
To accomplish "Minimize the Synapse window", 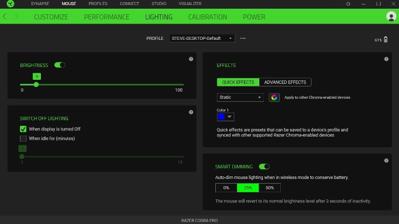I will (363, 4).
